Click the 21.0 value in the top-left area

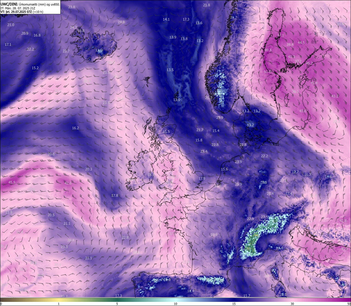[x=11, y=25]
